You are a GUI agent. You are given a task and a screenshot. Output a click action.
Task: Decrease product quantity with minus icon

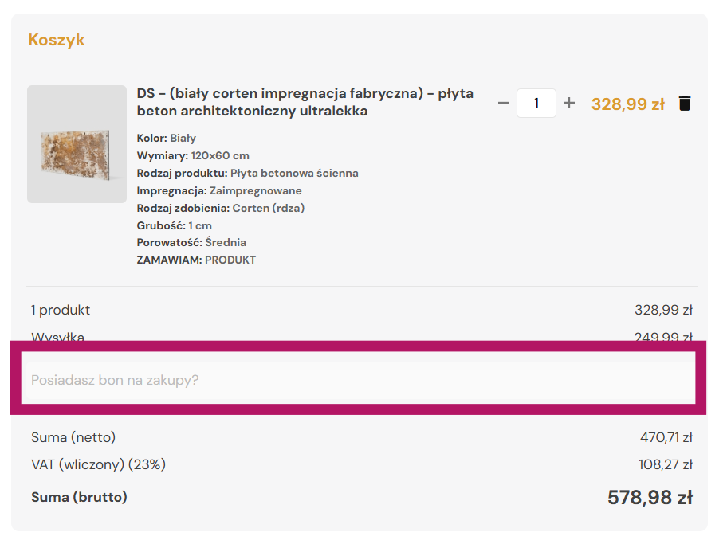tap(504, 103)
